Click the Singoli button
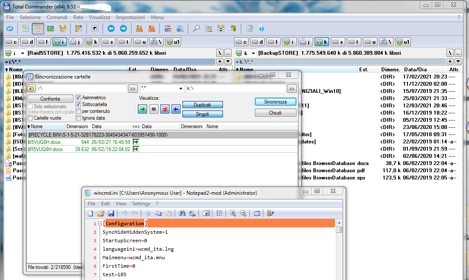Image resolution: width=469 pixels, height=280 pixels. (x=203, y=114)
